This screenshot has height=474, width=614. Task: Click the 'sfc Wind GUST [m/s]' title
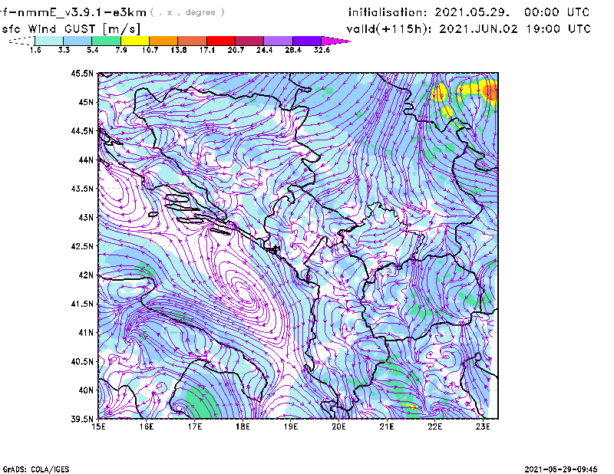pos(58,28)
